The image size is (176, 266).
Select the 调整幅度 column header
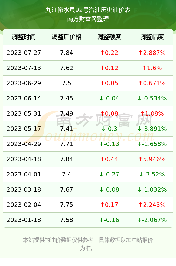152,37
